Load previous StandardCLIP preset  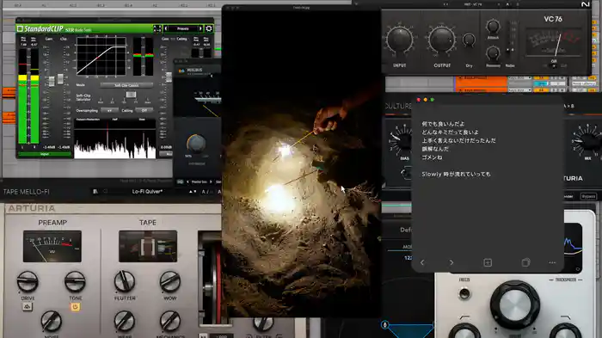click(x=166, y=28)
